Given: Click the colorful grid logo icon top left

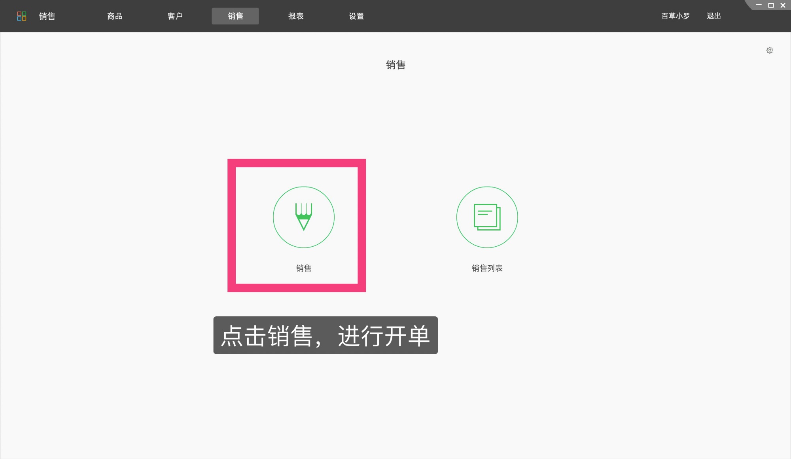Looking at the screenshot, I should point(22,16).
